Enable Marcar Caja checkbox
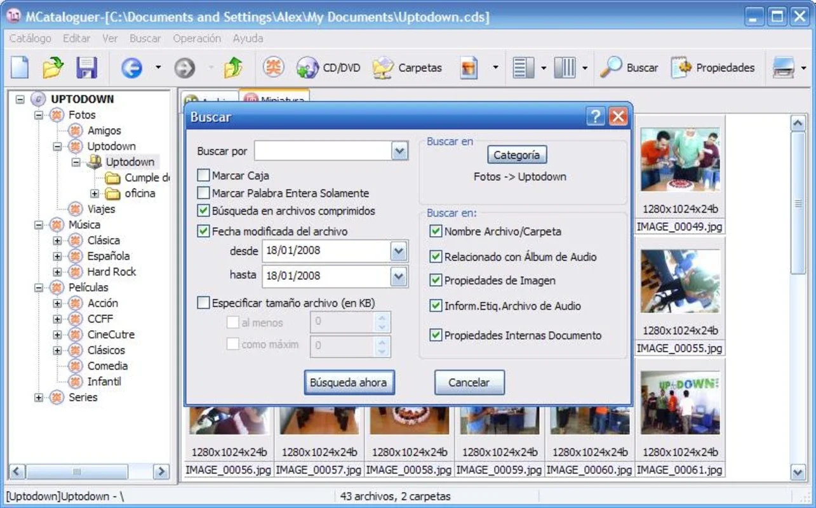This screenshot has height=508, width=816. pos(203,175)
